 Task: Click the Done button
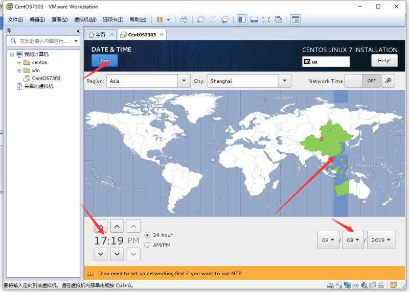104,61
